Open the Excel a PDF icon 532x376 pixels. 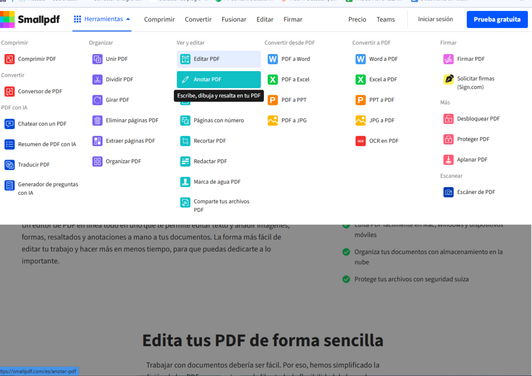pyautogui.click(x=361, y=80)
